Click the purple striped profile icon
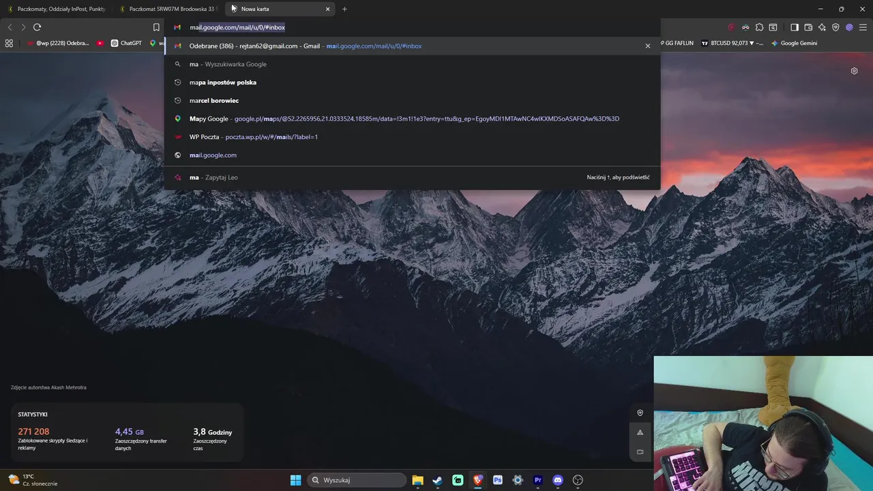The height and width of the screenshot is (491, 873). click(x=849, y=27)
